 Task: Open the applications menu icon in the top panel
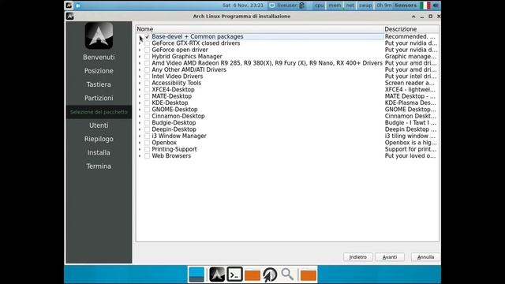(x=69, y=6)
